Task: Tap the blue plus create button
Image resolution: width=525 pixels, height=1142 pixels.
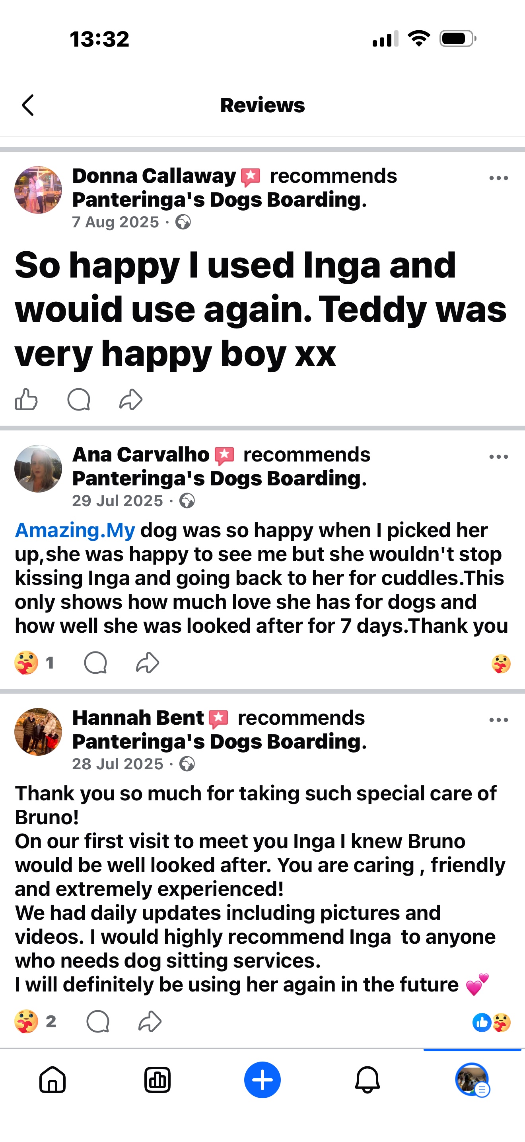Action: pos(262,1080)
